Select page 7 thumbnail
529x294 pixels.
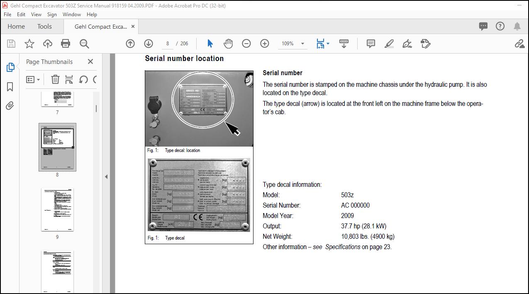pyautogui.click(x=57, y=99)
